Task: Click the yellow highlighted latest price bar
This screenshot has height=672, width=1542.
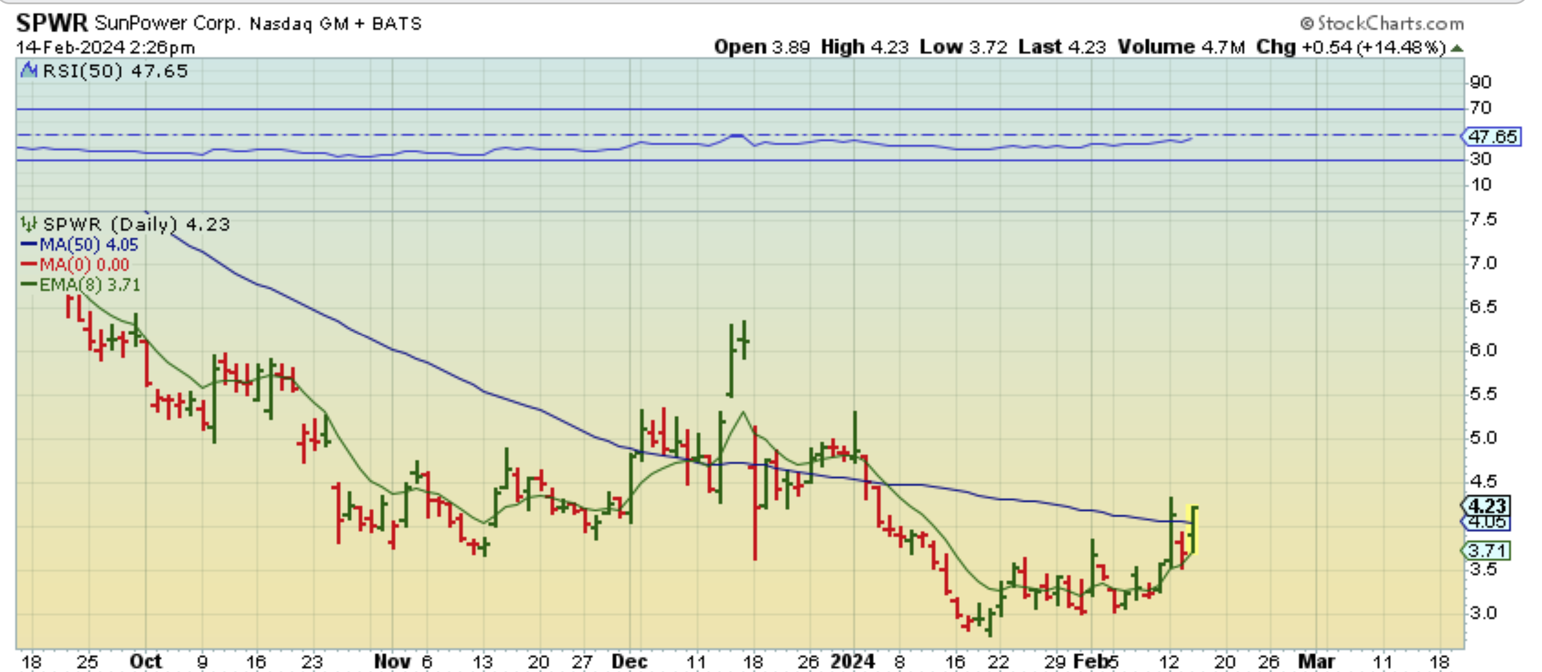Action: (x=1194, y=530)
